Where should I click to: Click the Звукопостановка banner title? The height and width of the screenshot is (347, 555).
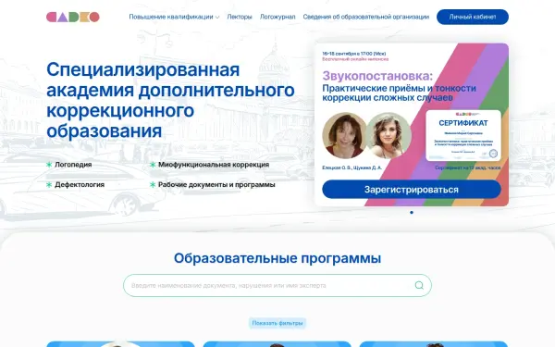click(377, 76)
